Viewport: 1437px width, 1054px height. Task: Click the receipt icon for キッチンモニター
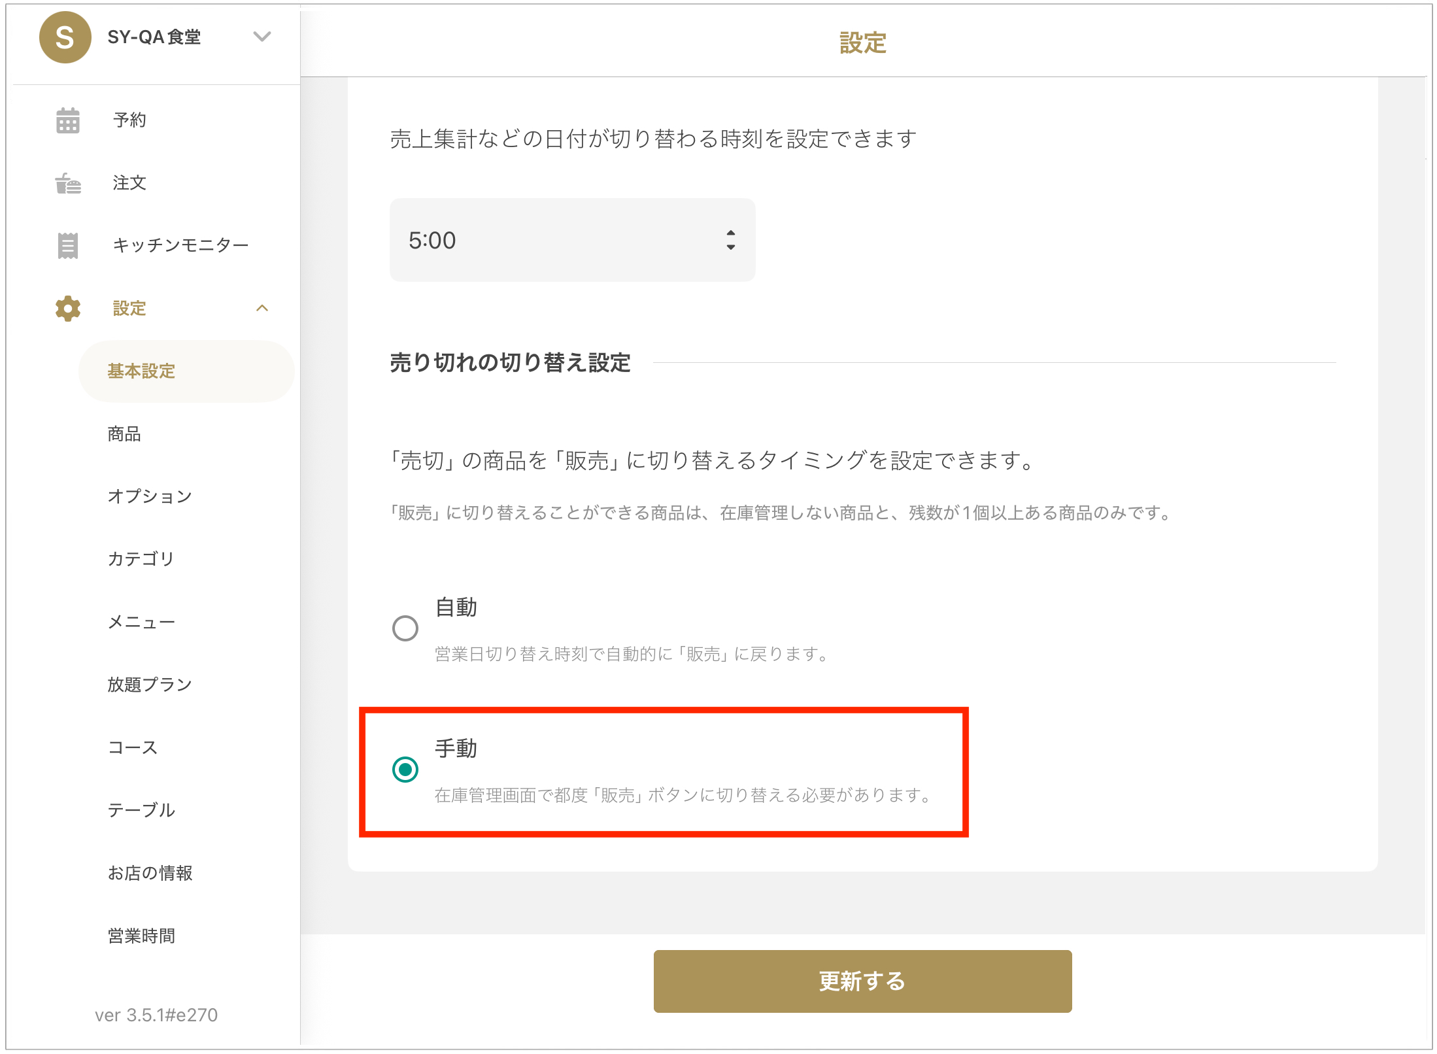pos(68,246)
